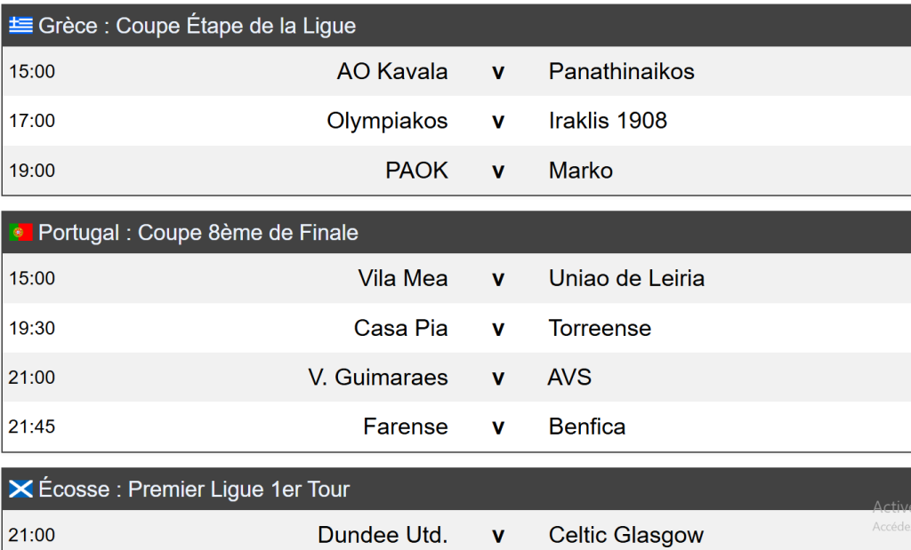Select Torreense team name

point(600,328)
